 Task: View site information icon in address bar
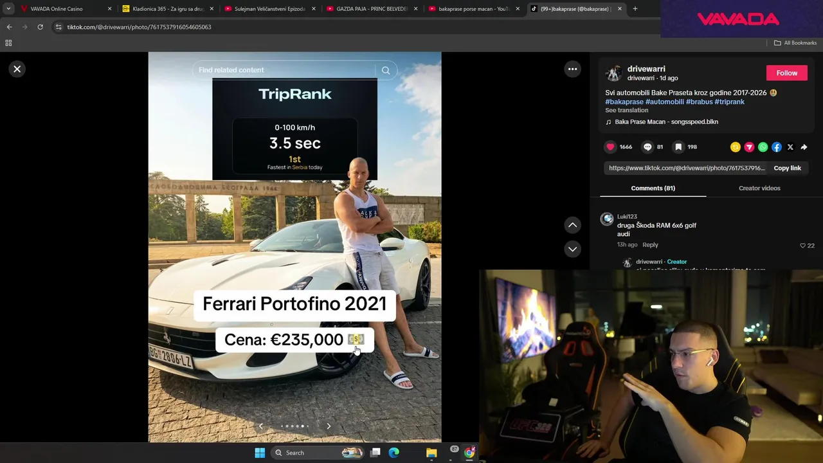(59, 27)
